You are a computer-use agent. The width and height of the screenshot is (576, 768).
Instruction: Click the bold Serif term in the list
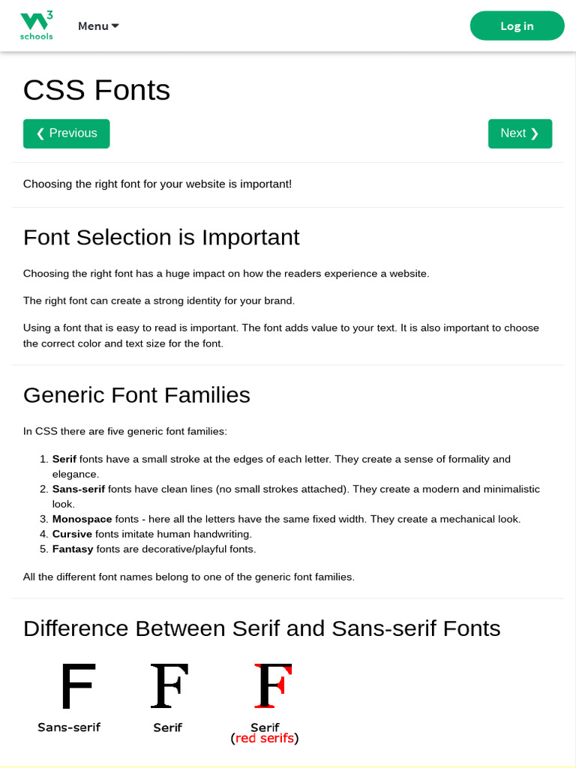point(64,459)
